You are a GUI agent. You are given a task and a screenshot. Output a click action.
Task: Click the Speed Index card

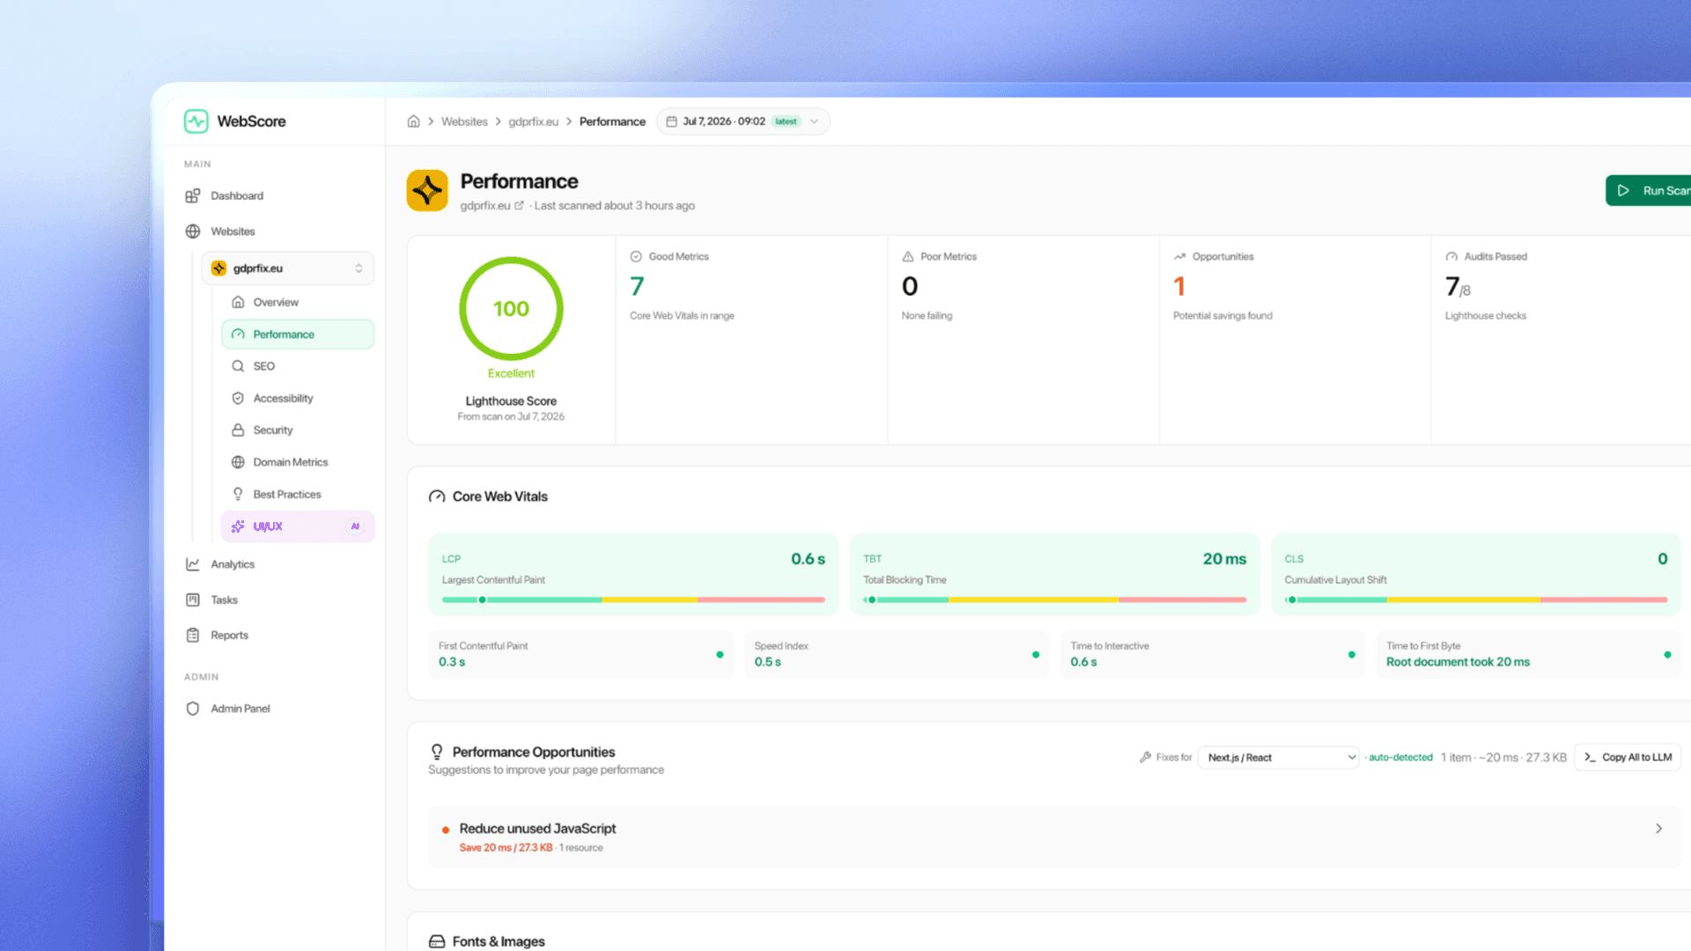(x=897, y=654)
